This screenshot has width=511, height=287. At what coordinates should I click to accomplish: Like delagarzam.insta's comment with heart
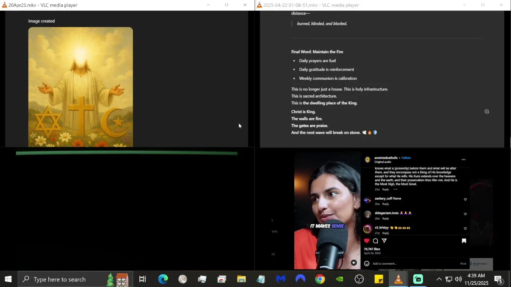click(x=465, y=214)
